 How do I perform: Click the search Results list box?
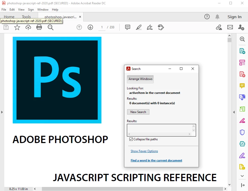161,130
